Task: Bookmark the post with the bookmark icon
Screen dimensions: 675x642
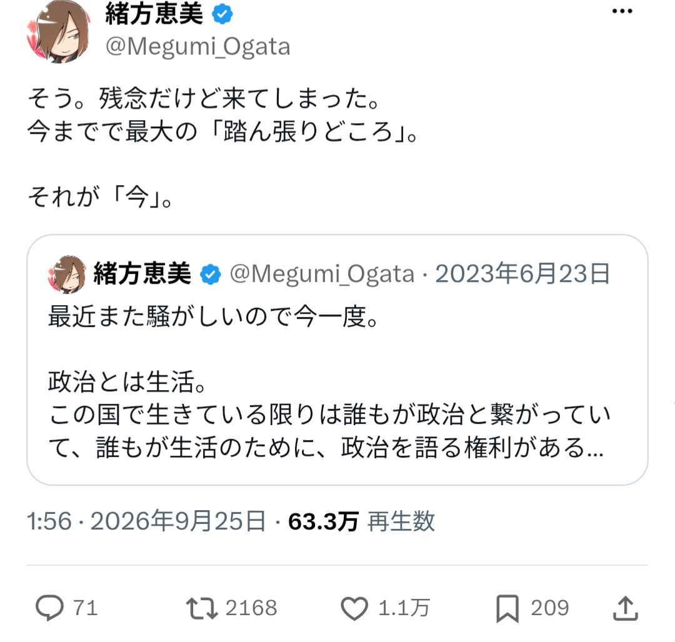Action: pos(507,608)
